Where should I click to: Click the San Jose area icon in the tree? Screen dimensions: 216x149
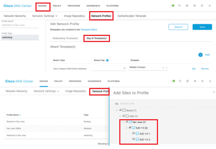pos(127,122)
